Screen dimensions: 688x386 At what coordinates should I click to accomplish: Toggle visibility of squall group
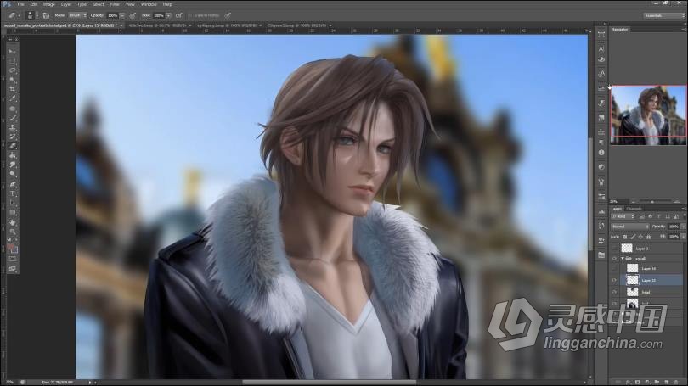[x=614, y=259]
